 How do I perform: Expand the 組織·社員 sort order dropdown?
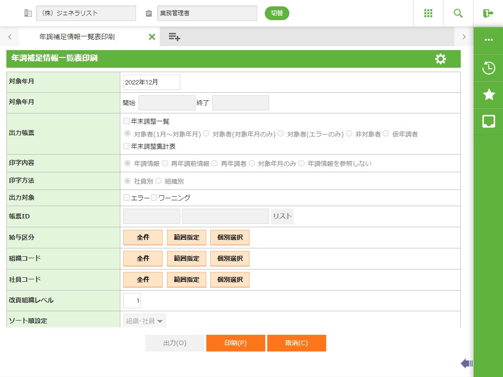click(144, 321)
